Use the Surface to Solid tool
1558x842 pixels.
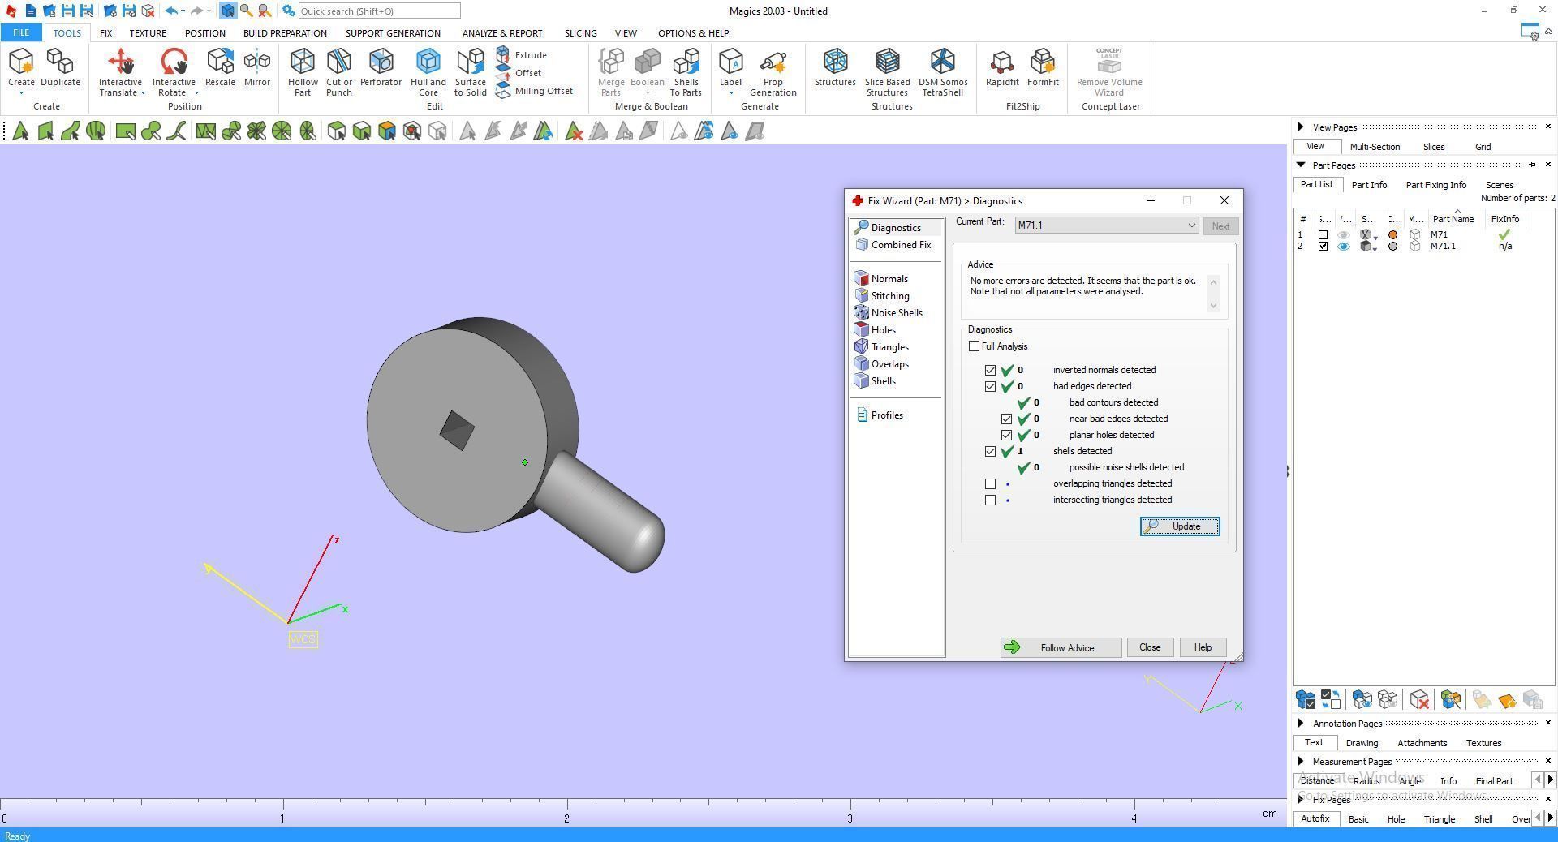coord(470,72)
